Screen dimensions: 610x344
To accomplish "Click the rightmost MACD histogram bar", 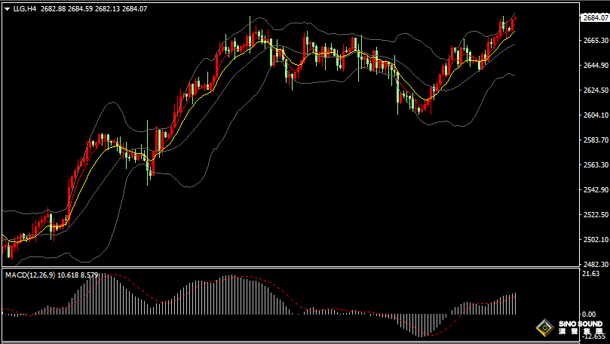I will (516, 304).
